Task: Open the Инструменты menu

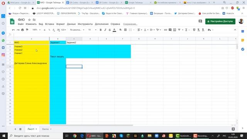Action: tap(85, 24)
